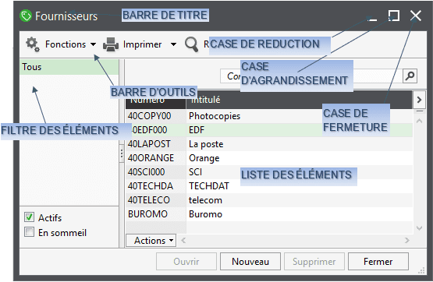The height and width of the screenshot is (282, 433).
Task: Toggle the Actifs checkbox
Action: pos(30,217)
